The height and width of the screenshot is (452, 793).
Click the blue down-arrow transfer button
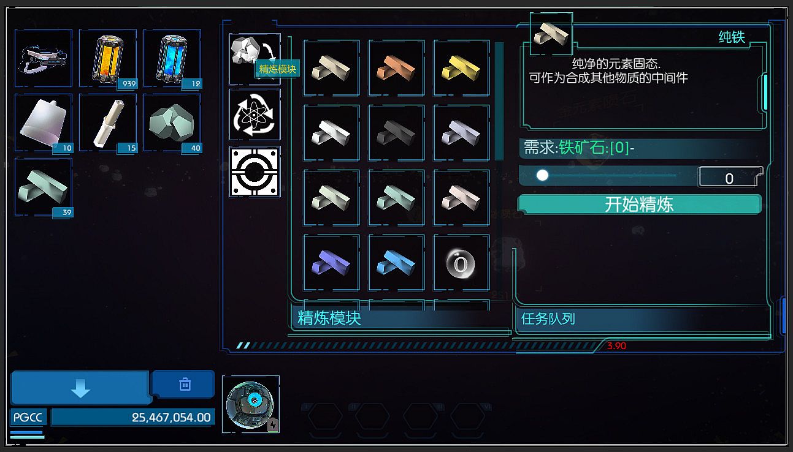point(80,388)
